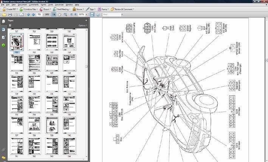The height and width of the screenshot is (162, 268).
Task: Click the Marquee Zoom tool
Action: [x=65, y=15]
